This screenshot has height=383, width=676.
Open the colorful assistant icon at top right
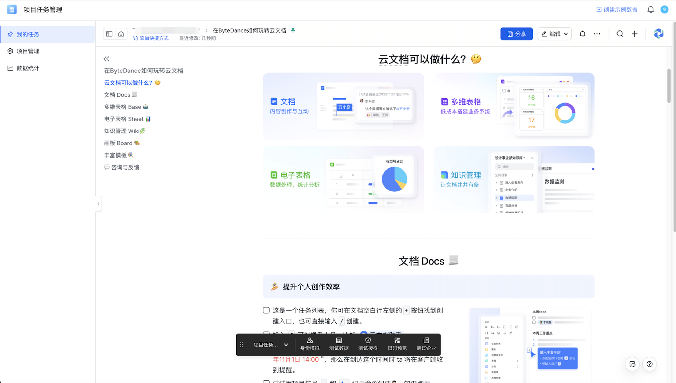[x=659, y=34]
